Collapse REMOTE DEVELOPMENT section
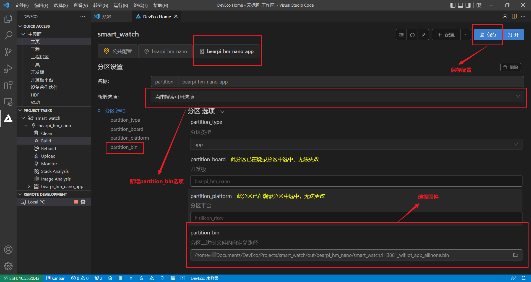 (20, 194)
